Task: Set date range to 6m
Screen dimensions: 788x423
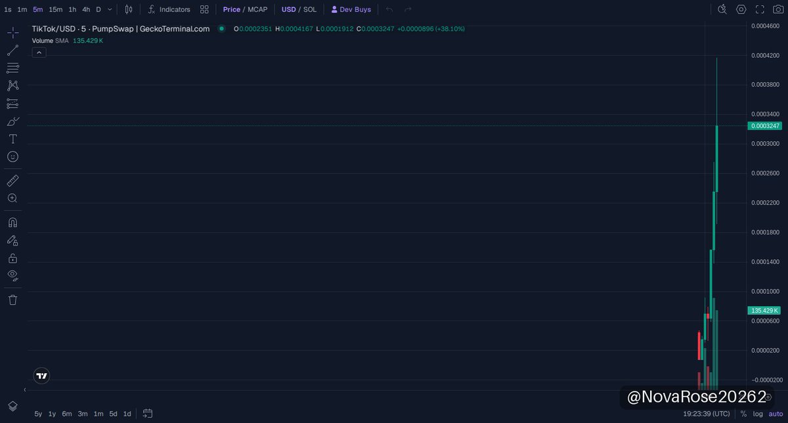Action: [x=67, y=414]
